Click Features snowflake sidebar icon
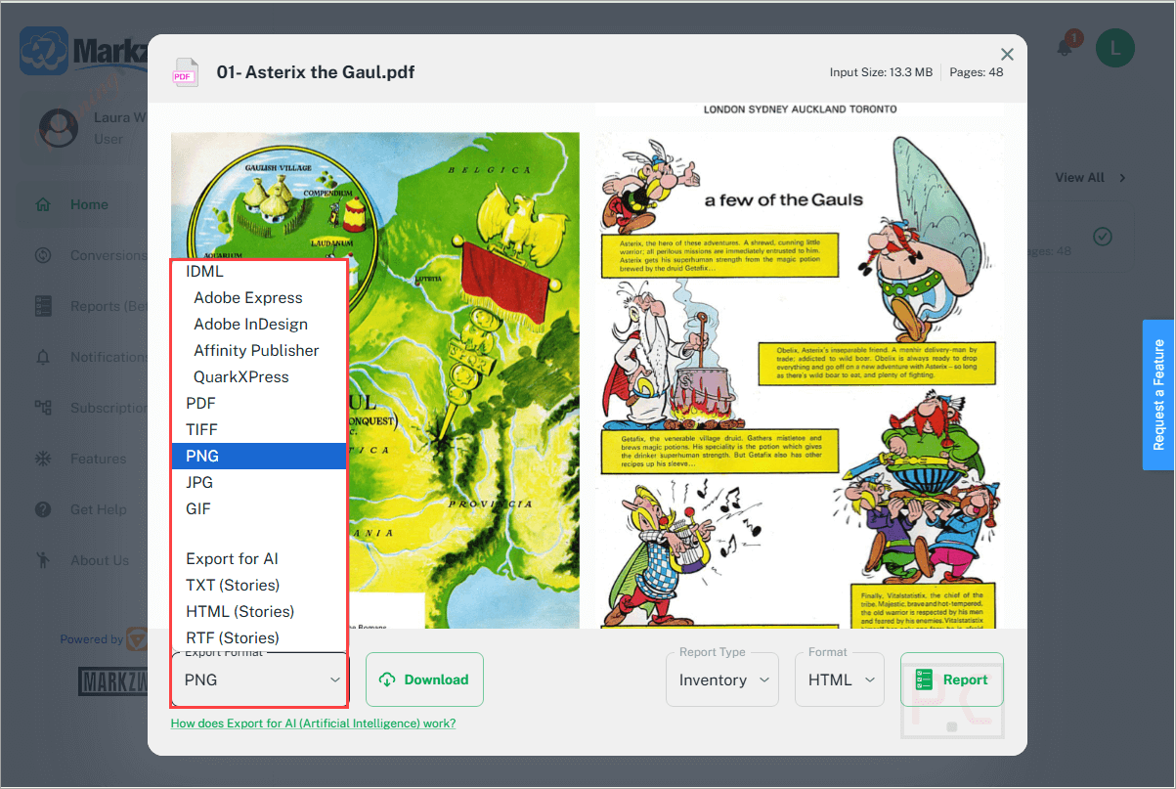Screen dimensions: 1176x789 click(x=43, y=459)
